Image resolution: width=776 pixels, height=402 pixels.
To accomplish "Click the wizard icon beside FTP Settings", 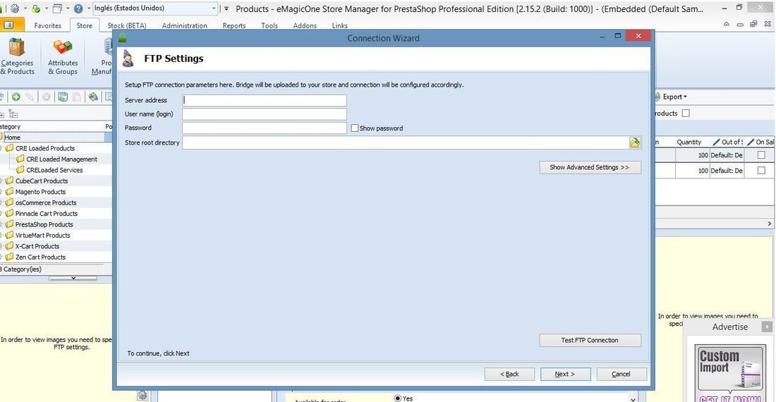I will point(128,59).
